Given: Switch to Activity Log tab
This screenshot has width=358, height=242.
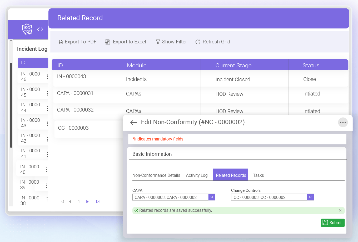Looking at the screenshot, I should pos(197,175).
